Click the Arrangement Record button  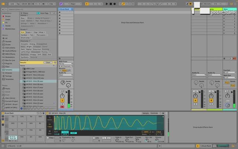(x=115, y=4)
